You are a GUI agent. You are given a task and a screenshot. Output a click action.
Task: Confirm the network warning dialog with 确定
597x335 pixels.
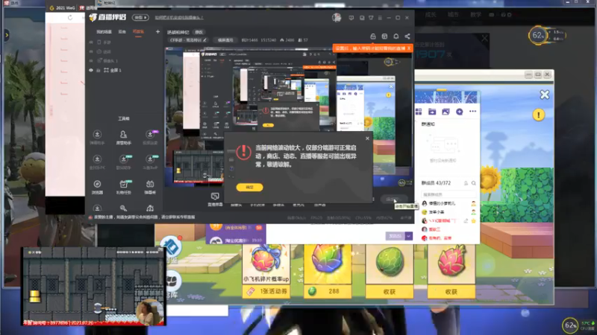[249, 188]
